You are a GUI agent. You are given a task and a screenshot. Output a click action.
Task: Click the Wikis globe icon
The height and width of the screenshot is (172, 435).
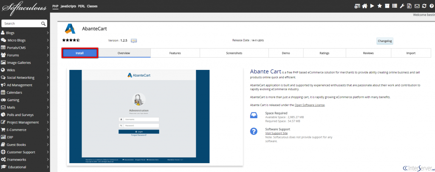[x=3, y=70]
